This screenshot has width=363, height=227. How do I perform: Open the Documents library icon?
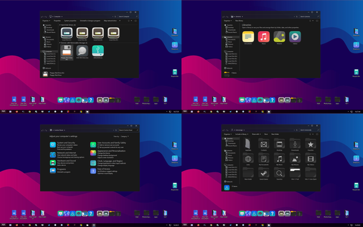pos(248,36)
